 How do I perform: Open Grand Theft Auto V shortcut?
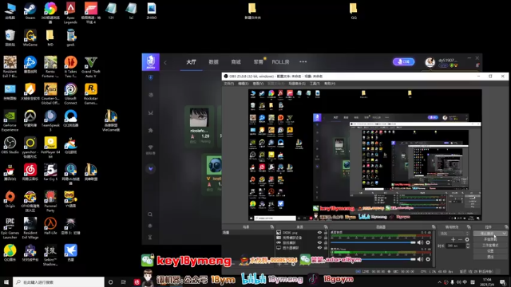click(x=90, y=67)
